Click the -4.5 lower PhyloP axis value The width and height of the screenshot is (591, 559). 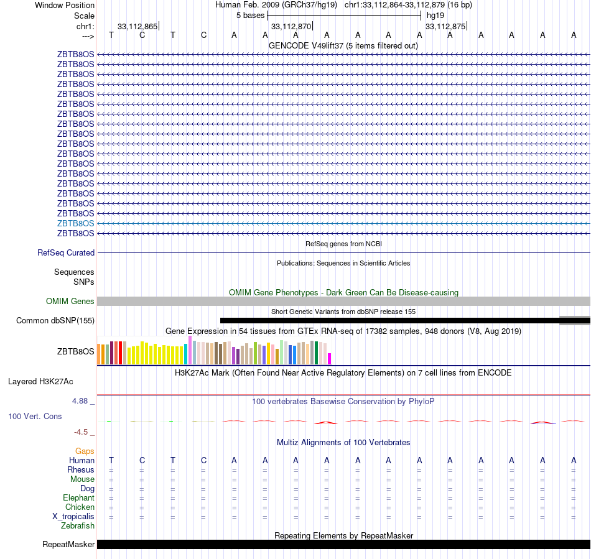[81, 432]
